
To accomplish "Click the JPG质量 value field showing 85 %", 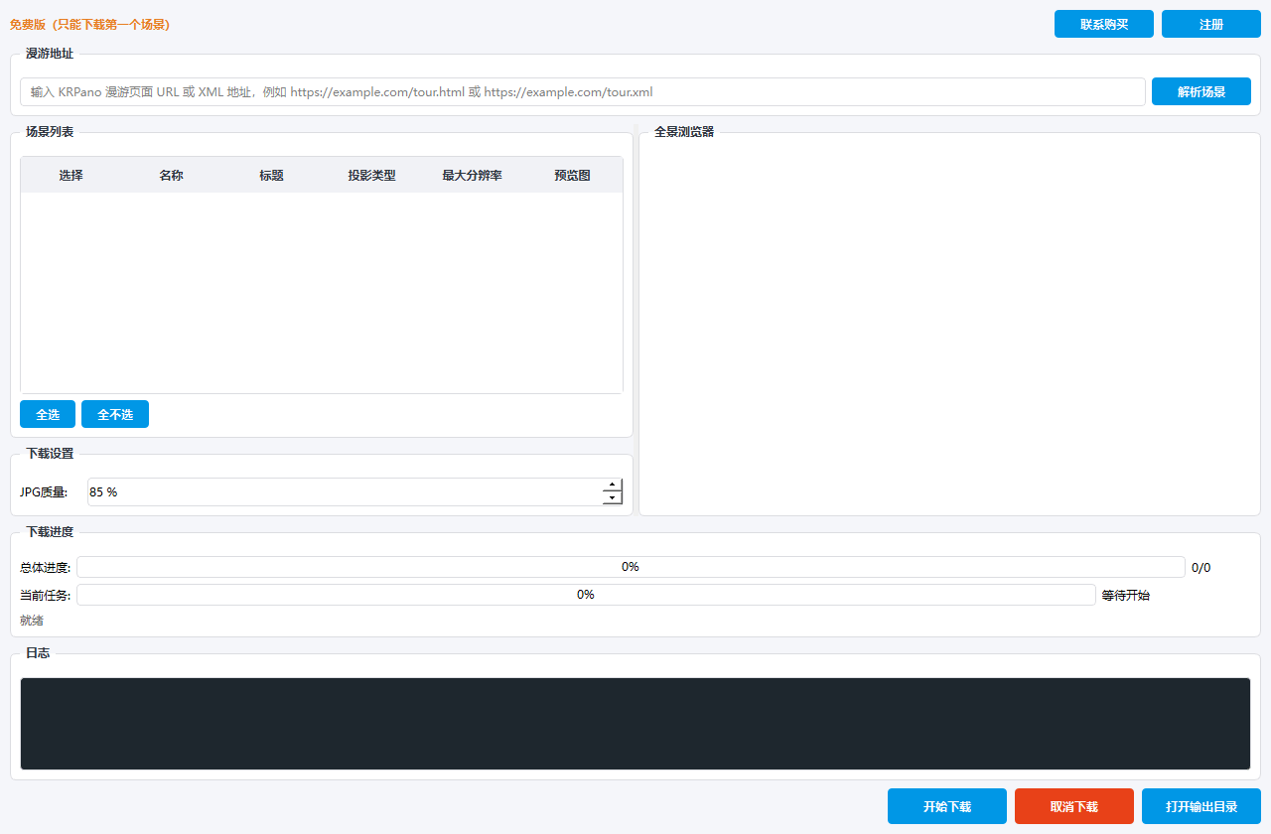I will (344, 491).
